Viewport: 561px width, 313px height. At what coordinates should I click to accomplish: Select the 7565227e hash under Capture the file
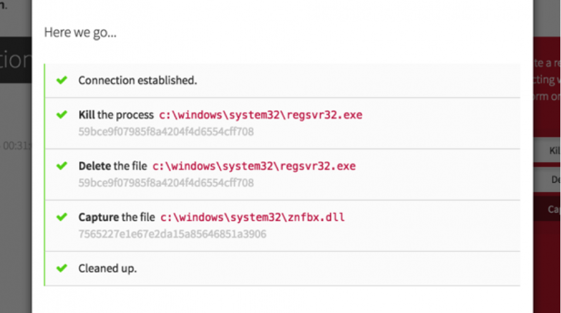(172, 234)
